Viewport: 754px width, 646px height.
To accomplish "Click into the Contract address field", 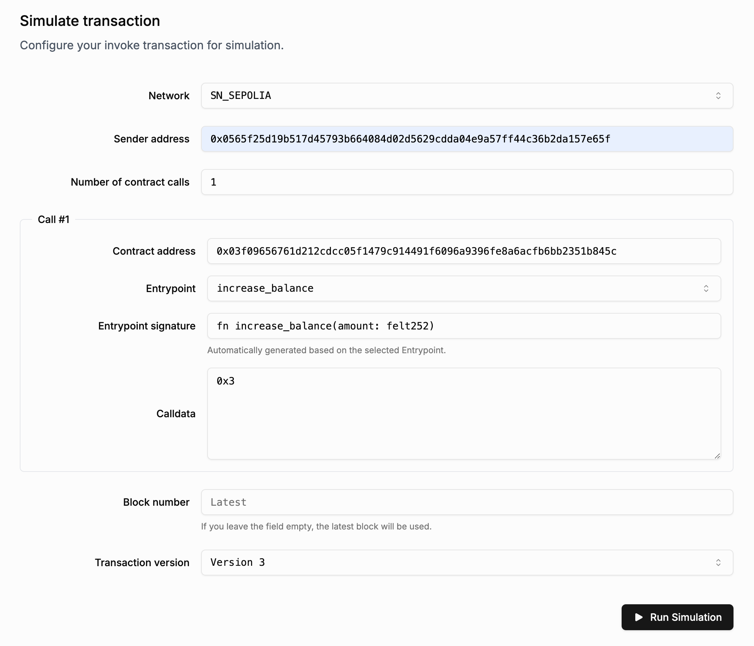I will click(464, 251).
